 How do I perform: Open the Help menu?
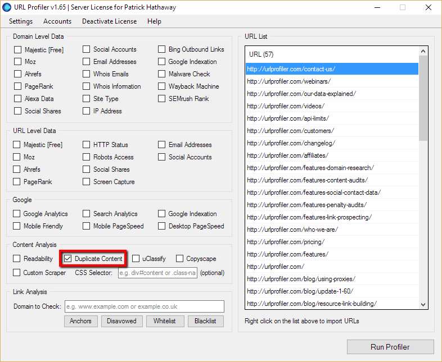154,21
